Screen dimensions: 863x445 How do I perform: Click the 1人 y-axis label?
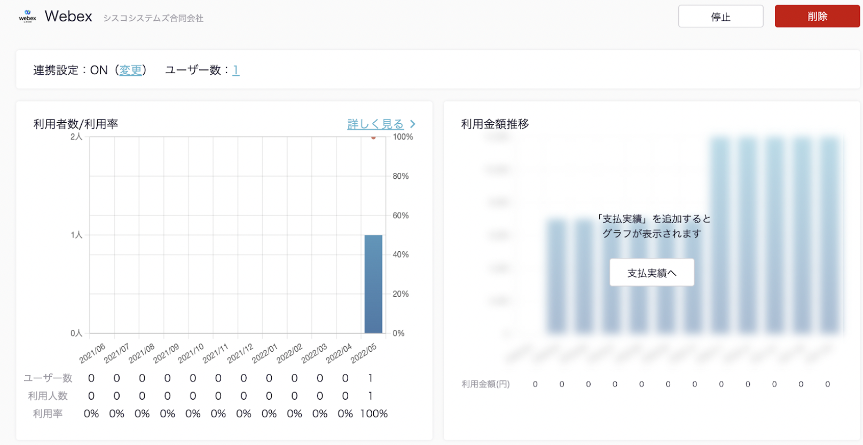76,235
